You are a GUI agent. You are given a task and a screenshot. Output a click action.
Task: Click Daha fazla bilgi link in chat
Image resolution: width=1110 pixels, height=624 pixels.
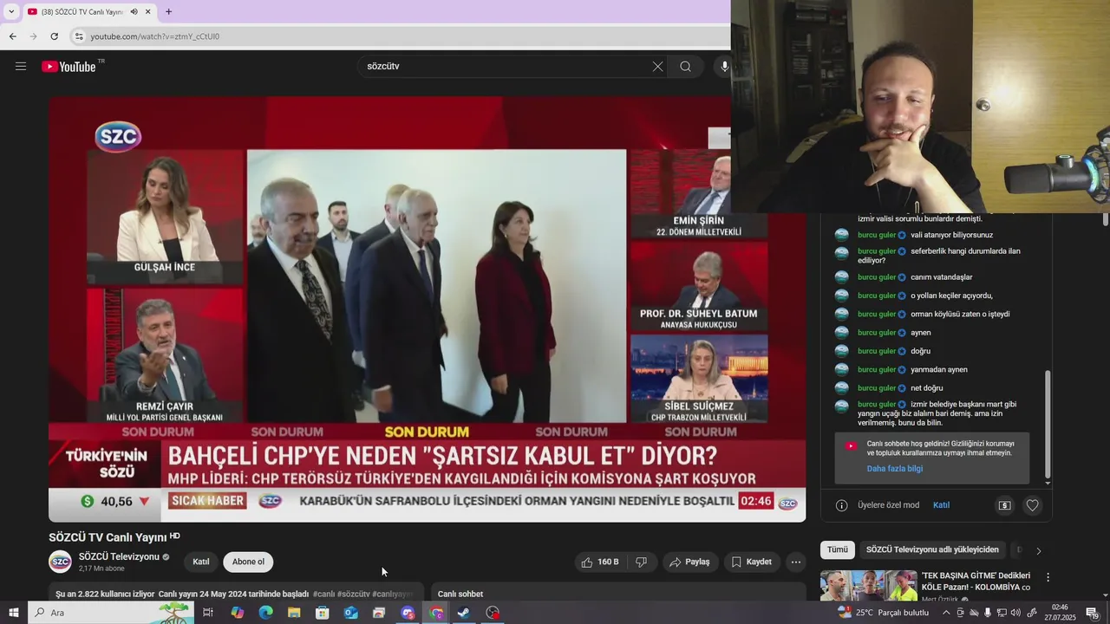pos(894,469)
